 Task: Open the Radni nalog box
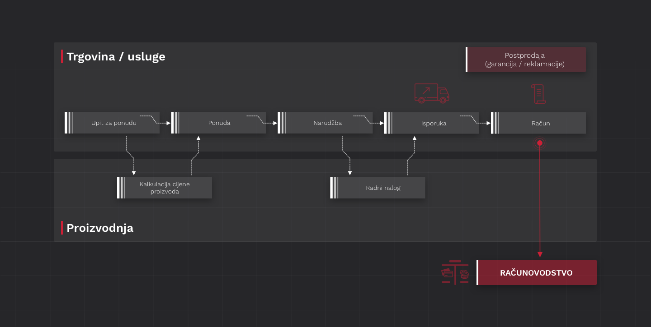click(378, 188)
